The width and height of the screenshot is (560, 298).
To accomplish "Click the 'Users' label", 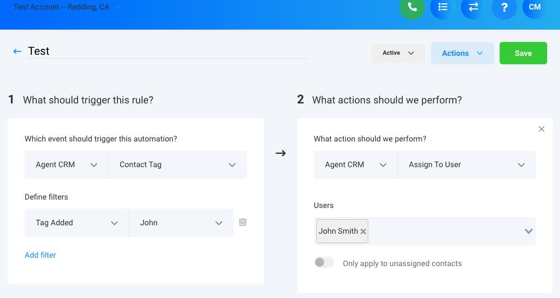I will (324, 205).
